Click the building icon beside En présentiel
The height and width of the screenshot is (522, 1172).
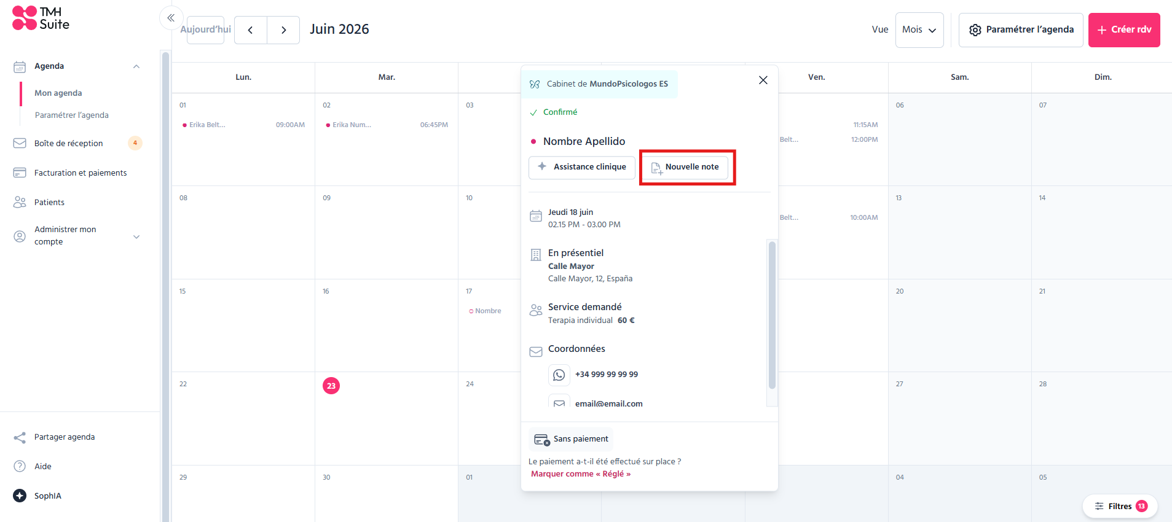pos(536,255)
